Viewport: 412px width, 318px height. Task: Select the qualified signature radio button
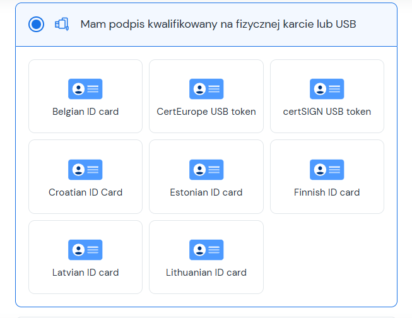[x=36, y=24]
